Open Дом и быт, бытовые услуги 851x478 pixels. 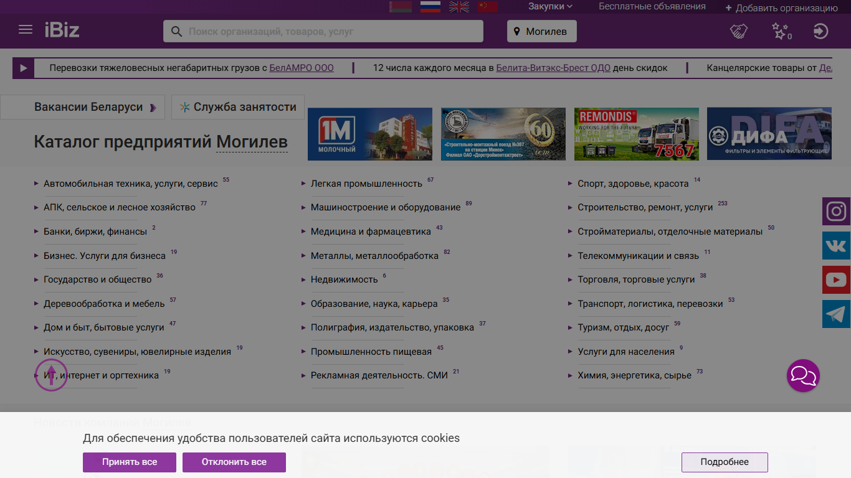(104, 327)
